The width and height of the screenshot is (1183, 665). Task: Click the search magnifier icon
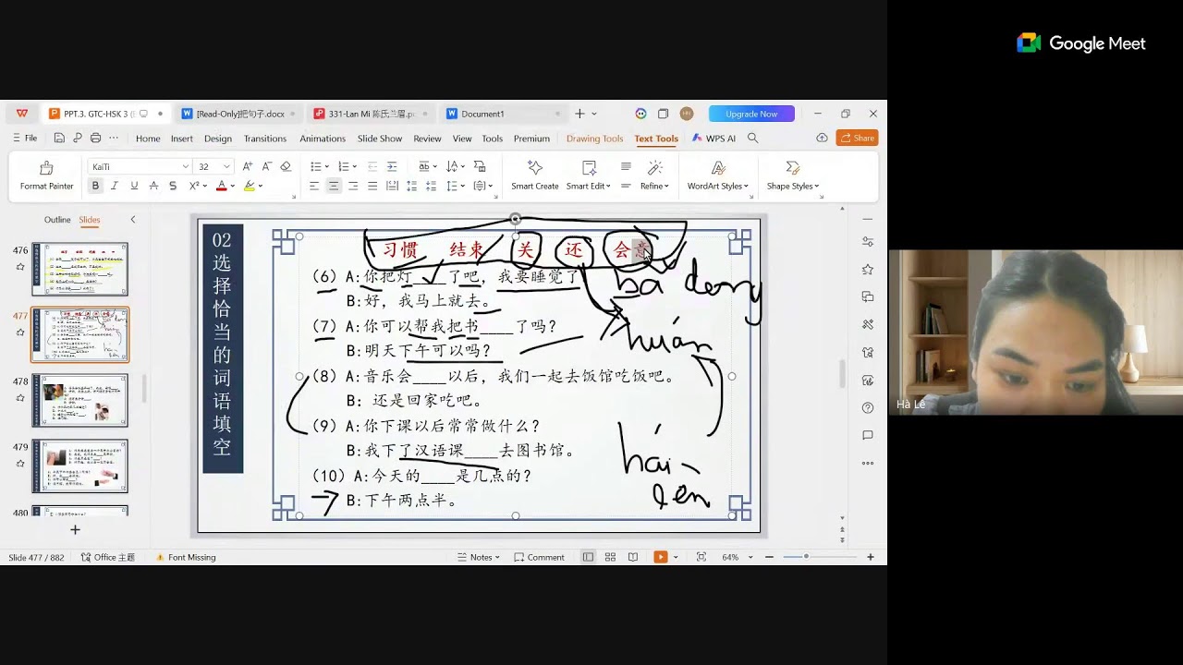pyautogui.click(x=752, y=139)
